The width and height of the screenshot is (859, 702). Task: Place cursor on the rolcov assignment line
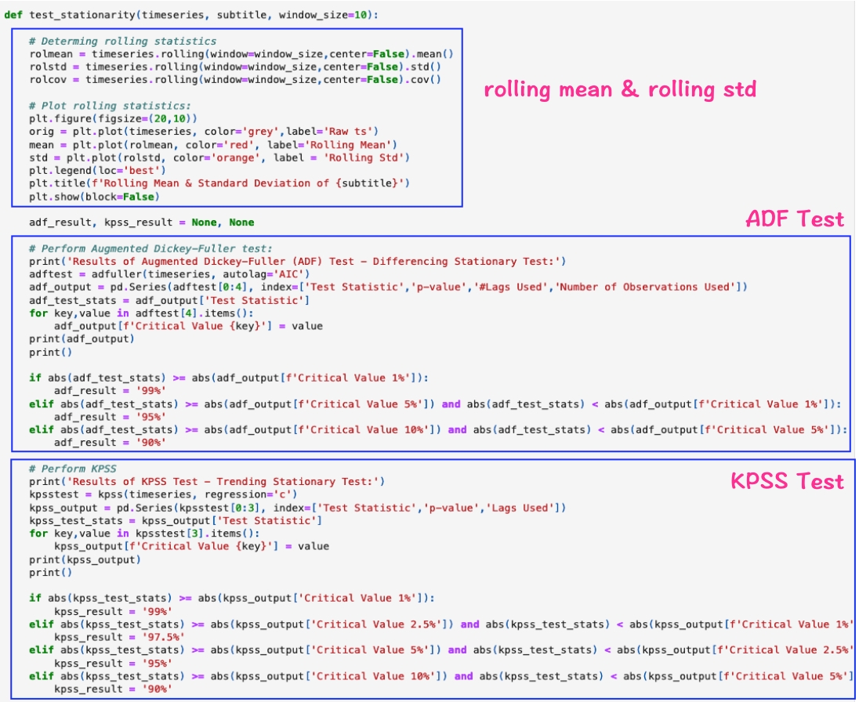pos(234,79)
